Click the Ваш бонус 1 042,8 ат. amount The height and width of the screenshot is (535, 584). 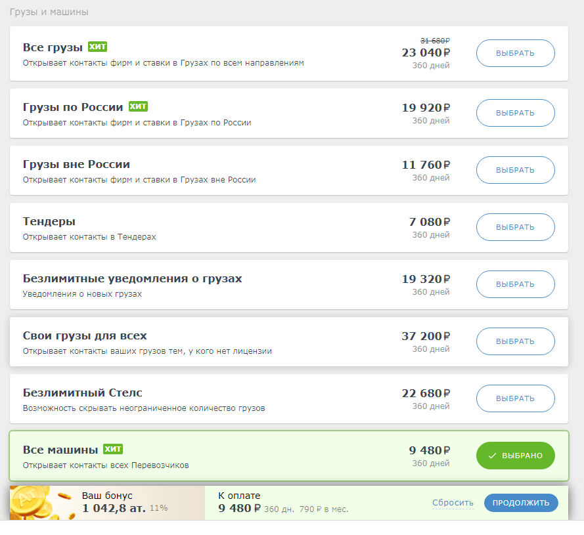click(114, 508)
